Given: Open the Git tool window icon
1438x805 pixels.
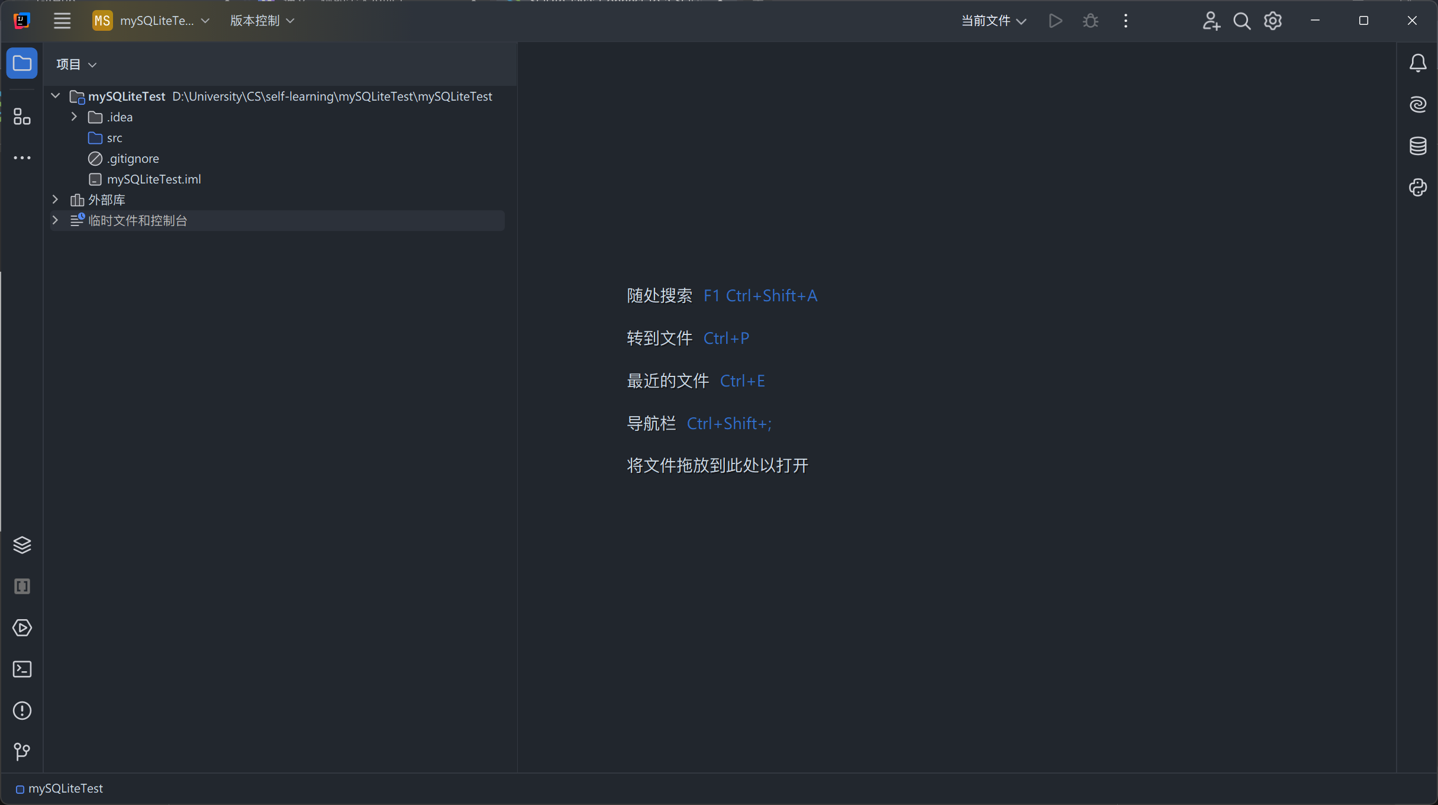Looking at the screenshot, I should [22, 751].
